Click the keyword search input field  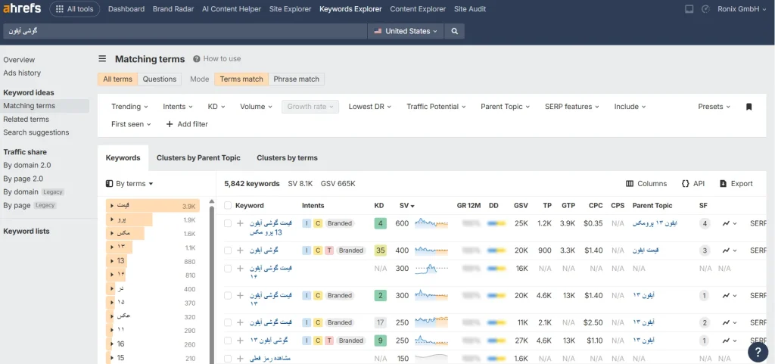point(185,31)
